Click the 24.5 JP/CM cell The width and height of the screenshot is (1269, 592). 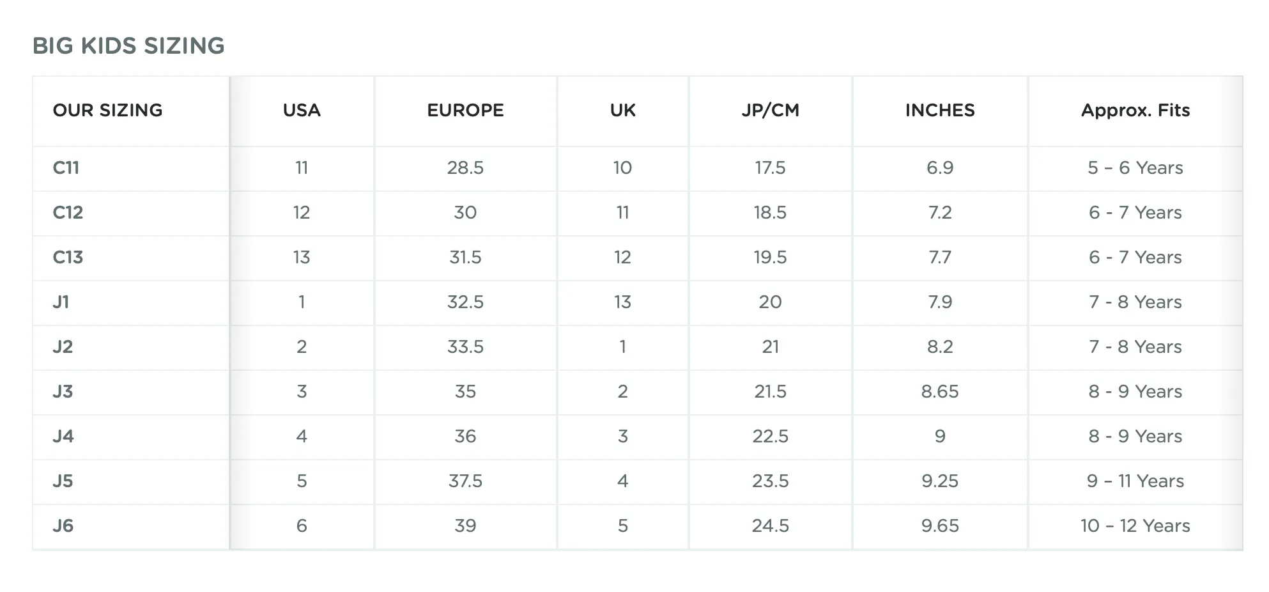pos(770,526)
